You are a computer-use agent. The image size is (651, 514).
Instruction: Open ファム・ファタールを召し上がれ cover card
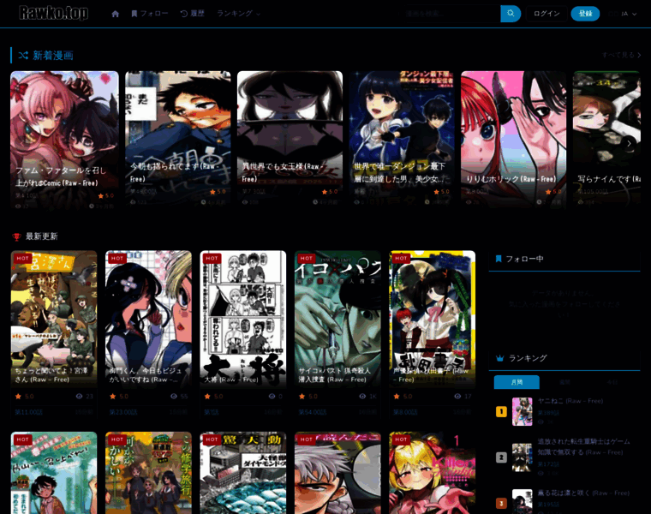click(64, 140)
